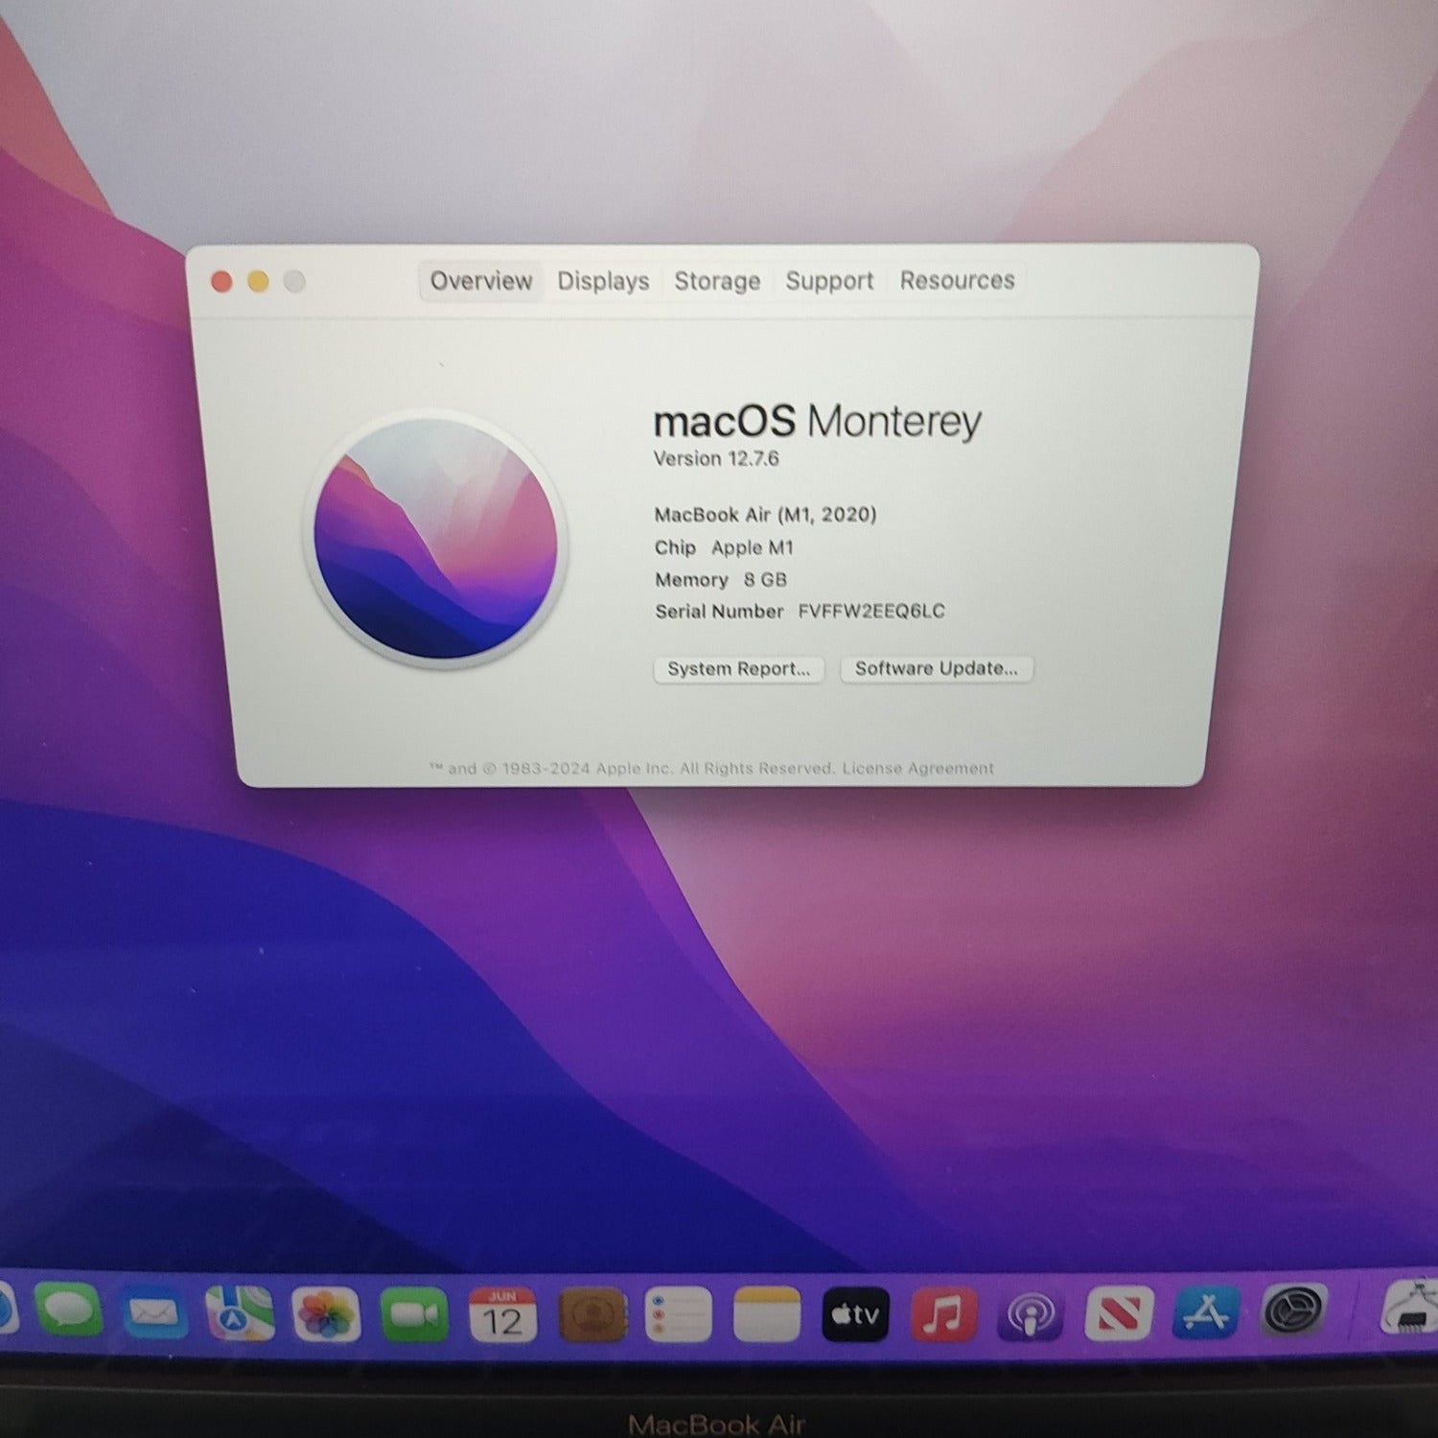Image resolution: width=1438 pixels, height=1438 pixels.
Task: Open Photos from the Dock
Action: click(326, 1313)
